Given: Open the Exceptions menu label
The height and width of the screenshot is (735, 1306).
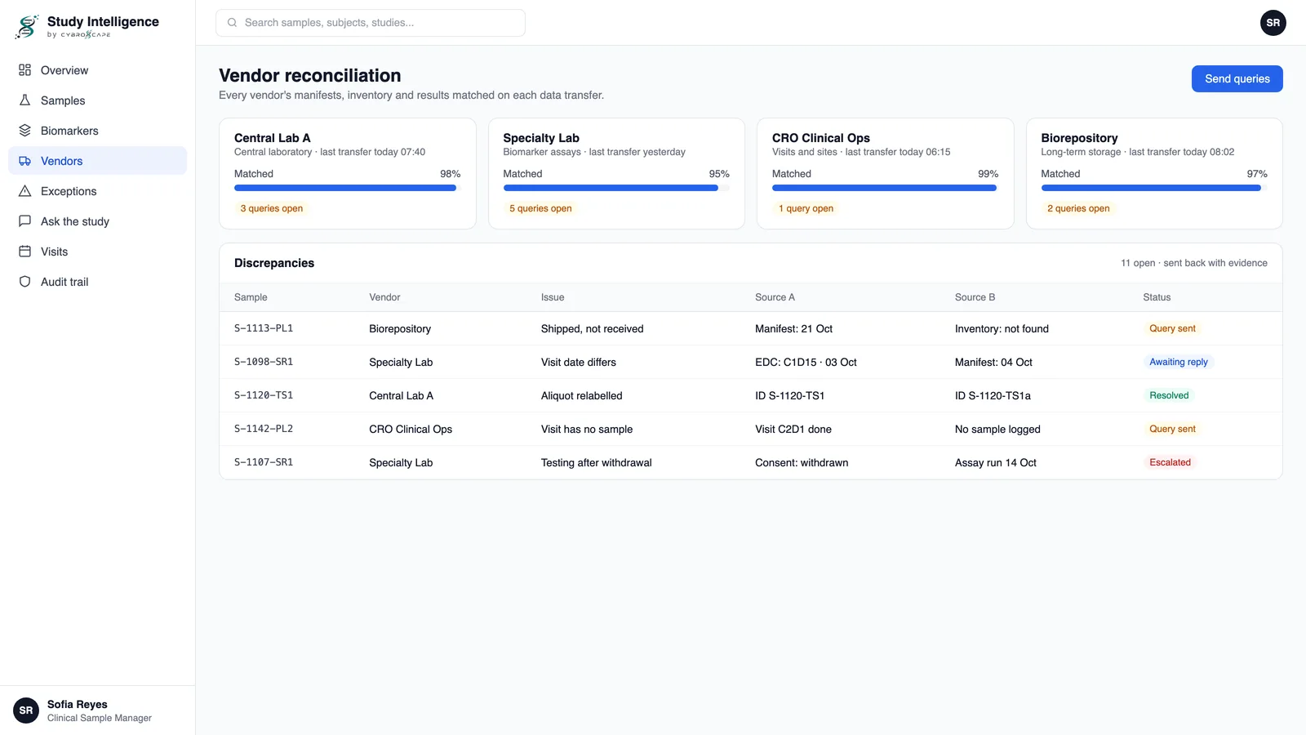Looking at the screenshot, I should pyautogui.click(x=69, y=191).
